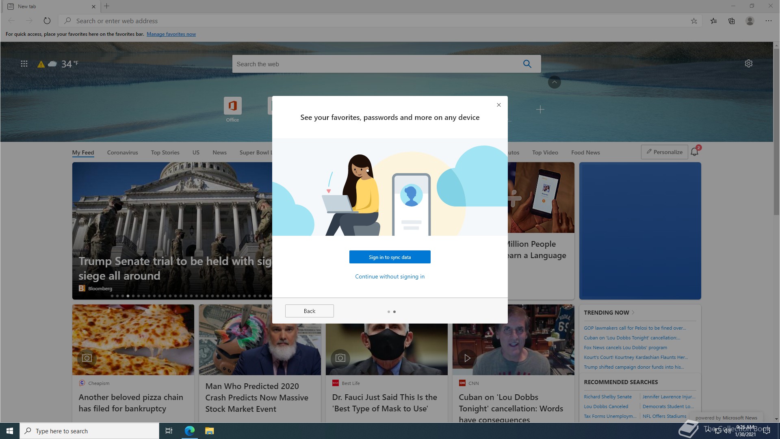Select the Top Video feed tab
This screenshot has height=439, width=780.
pyautogui.click(x=545, y=152)
